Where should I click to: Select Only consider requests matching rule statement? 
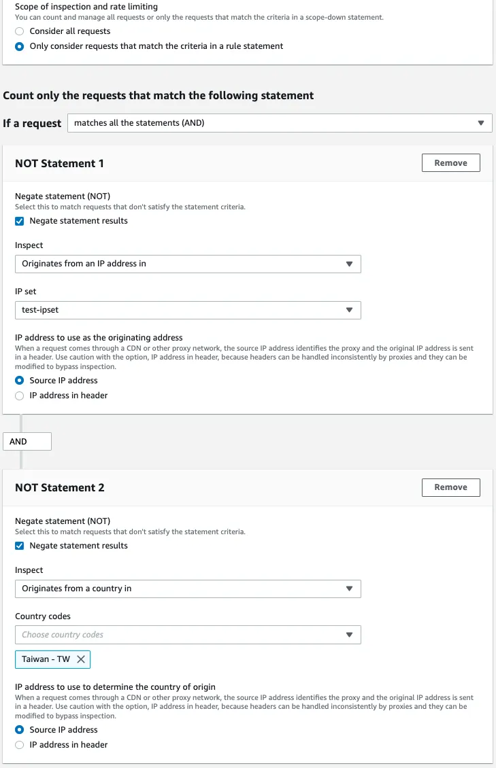point(20,46)
